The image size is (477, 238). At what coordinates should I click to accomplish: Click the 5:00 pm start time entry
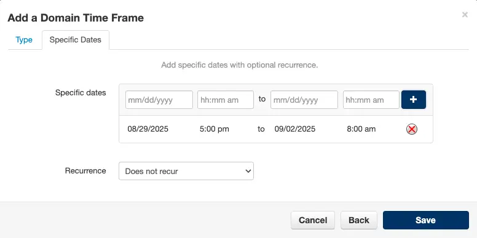(x=214, y=129)
